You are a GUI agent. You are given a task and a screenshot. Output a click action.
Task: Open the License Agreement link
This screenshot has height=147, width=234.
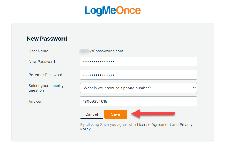coord(154,125)
